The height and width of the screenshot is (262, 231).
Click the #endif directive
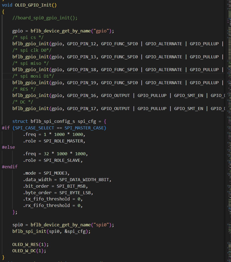pos(10,167)
